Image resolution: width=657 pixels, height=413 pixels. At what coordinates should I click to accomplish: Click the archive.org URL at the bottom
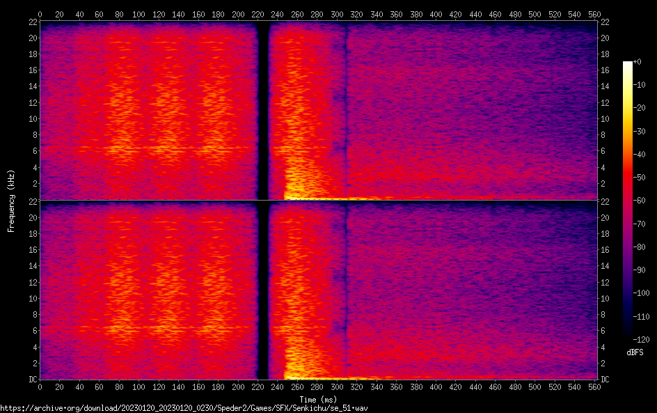[x=184, y=407]
